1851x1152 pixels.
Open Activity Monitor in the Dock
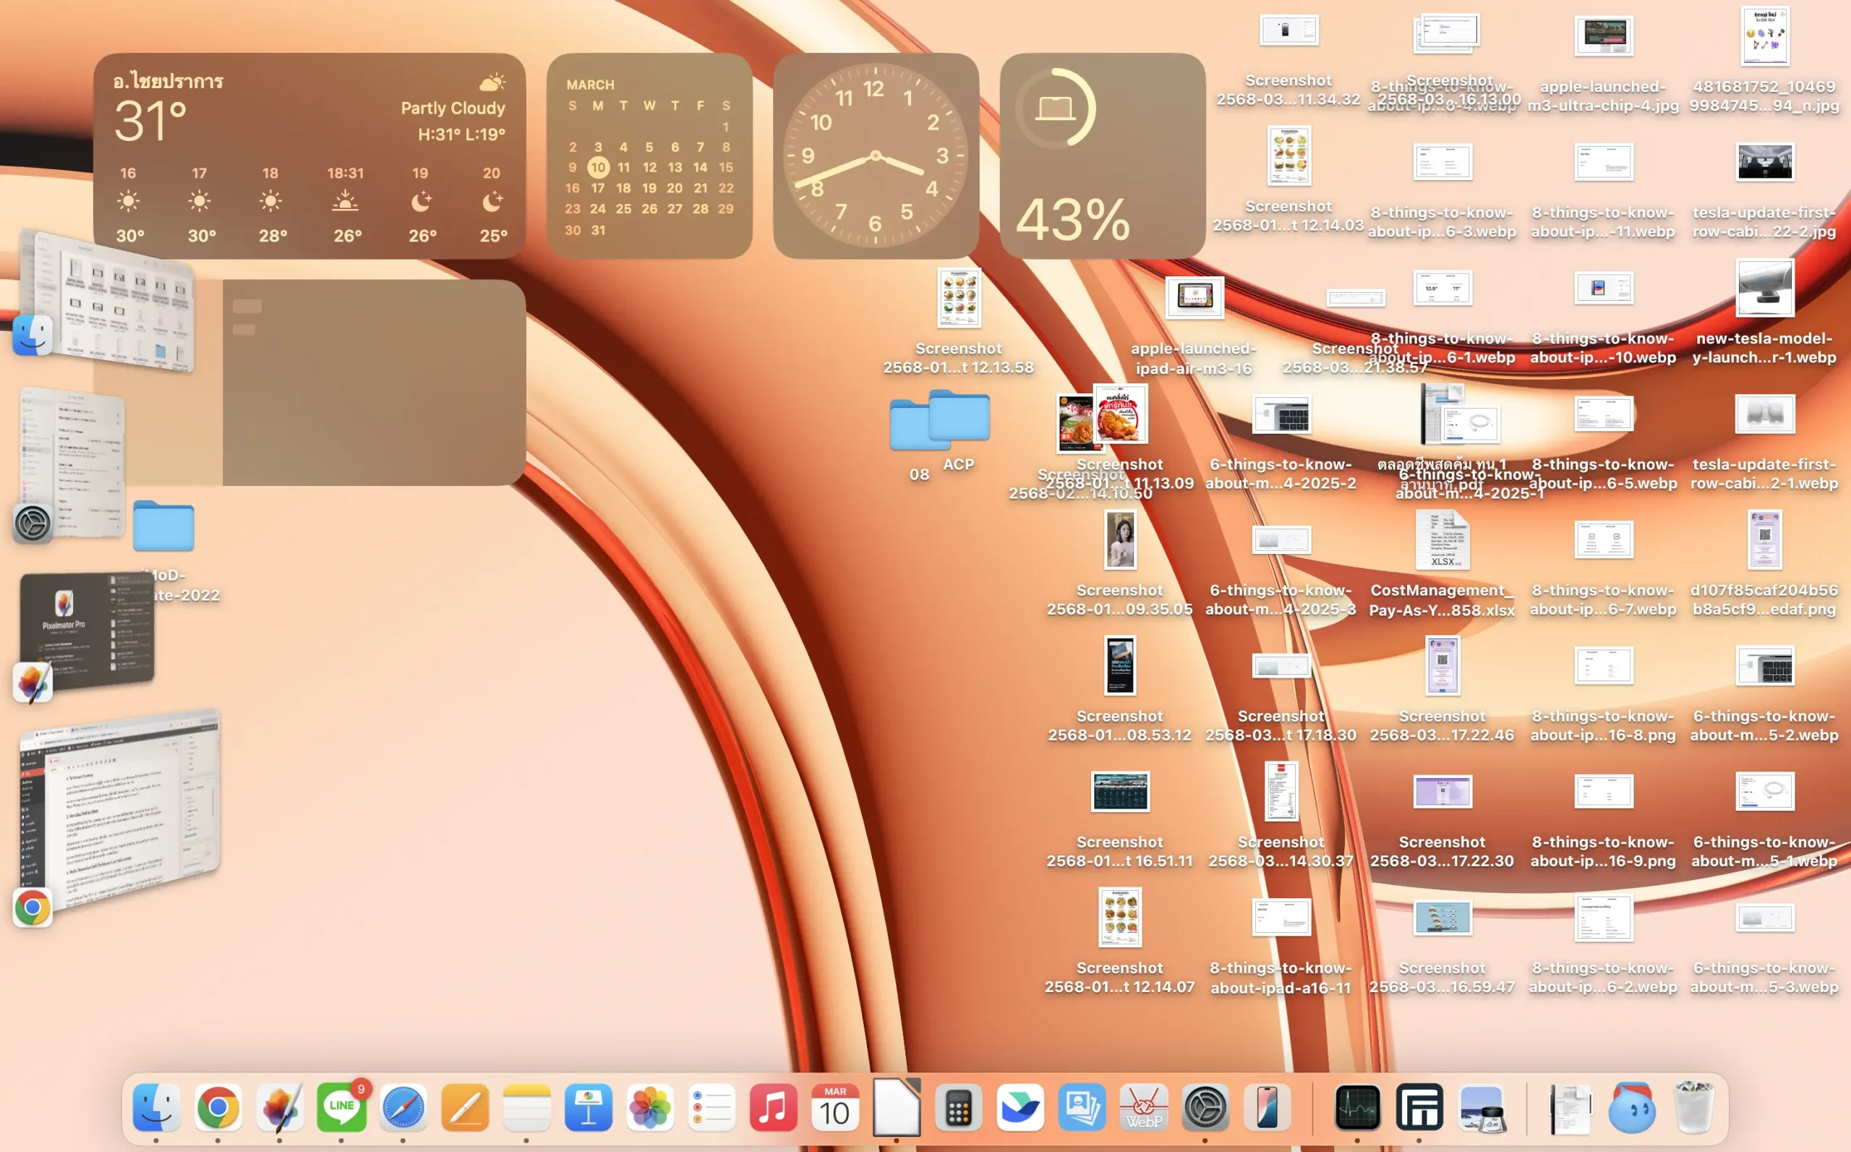(1357, 1107)
